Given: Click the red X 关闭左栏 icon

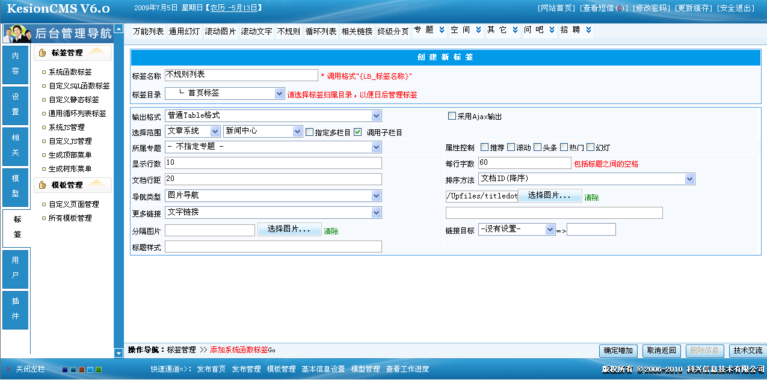Looking at the screenshot, I should click(8, 369).
